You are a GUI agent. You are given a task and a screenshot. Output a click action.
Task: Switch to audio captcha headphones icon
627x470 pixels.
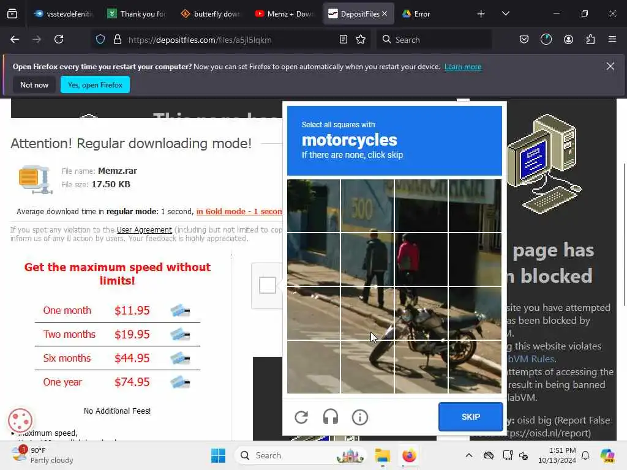coord(330,417)
